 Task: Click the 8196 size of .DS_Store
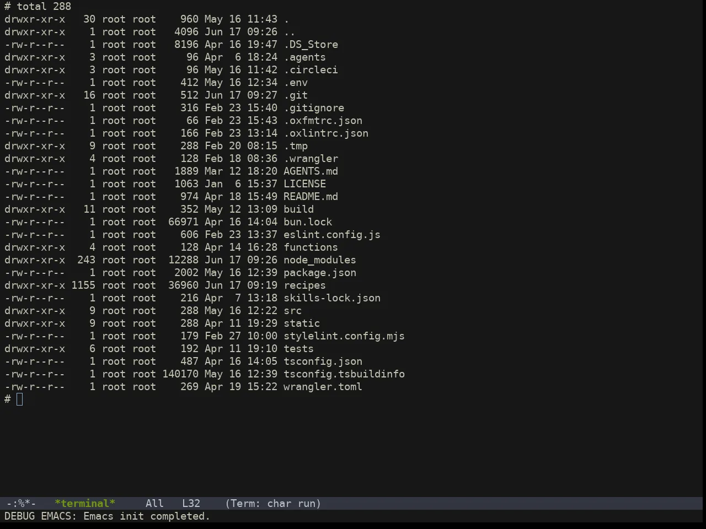coord(186,45)
